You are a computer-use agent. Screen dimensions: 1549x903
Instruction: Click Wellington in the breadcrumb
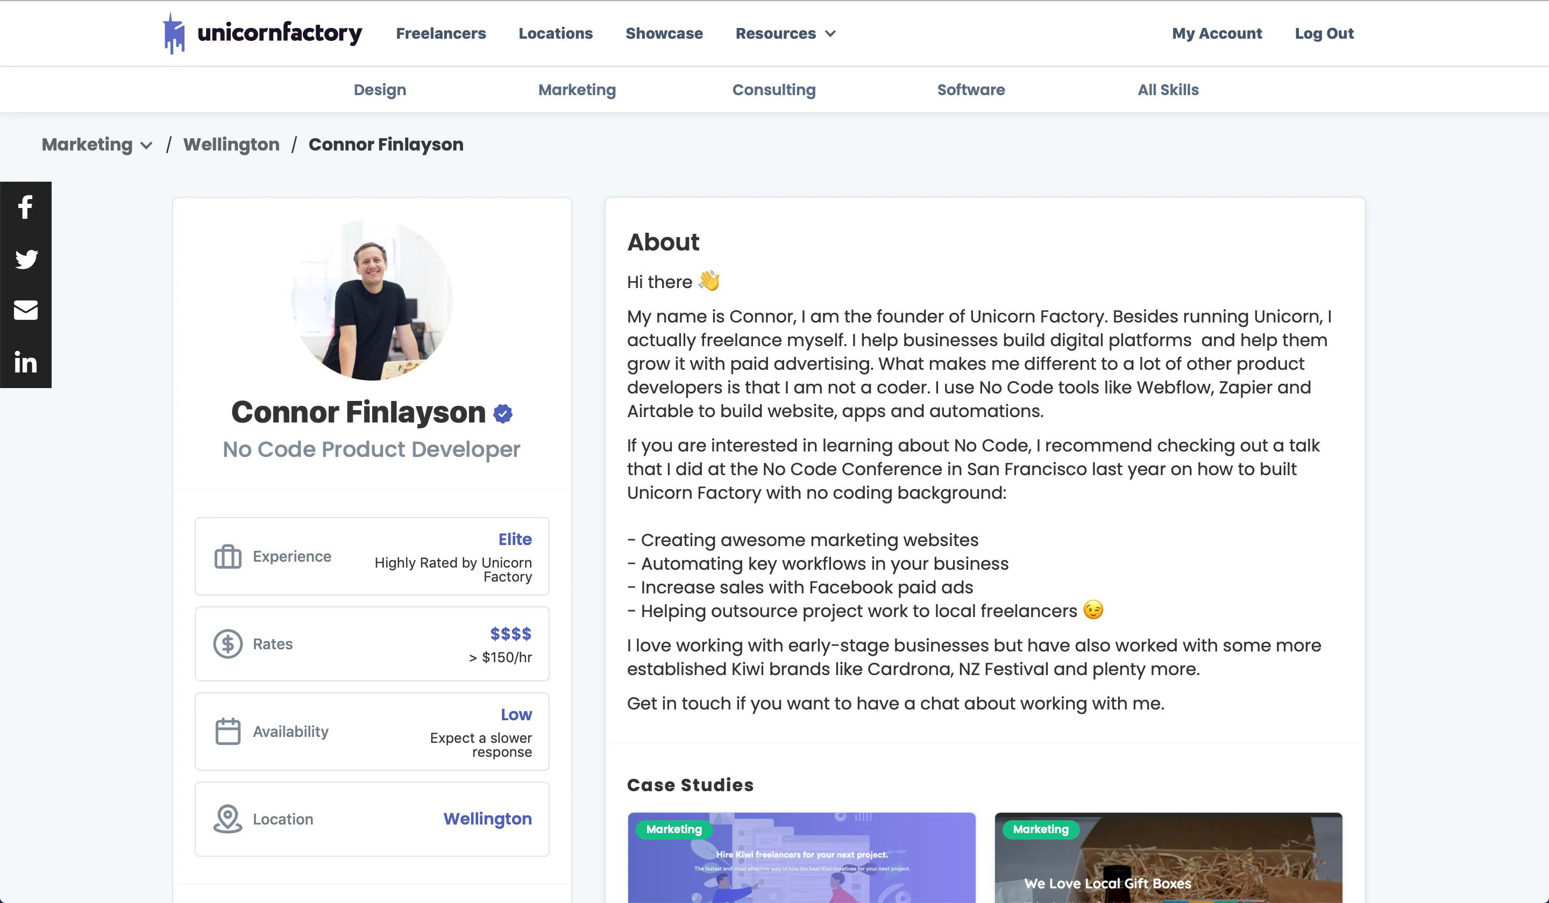231,145
